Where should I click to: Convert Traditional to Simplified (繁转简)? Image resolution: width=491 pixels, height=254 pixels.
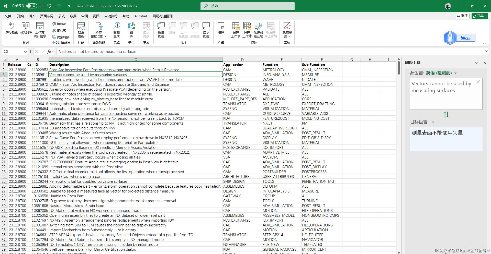[59, 24]
